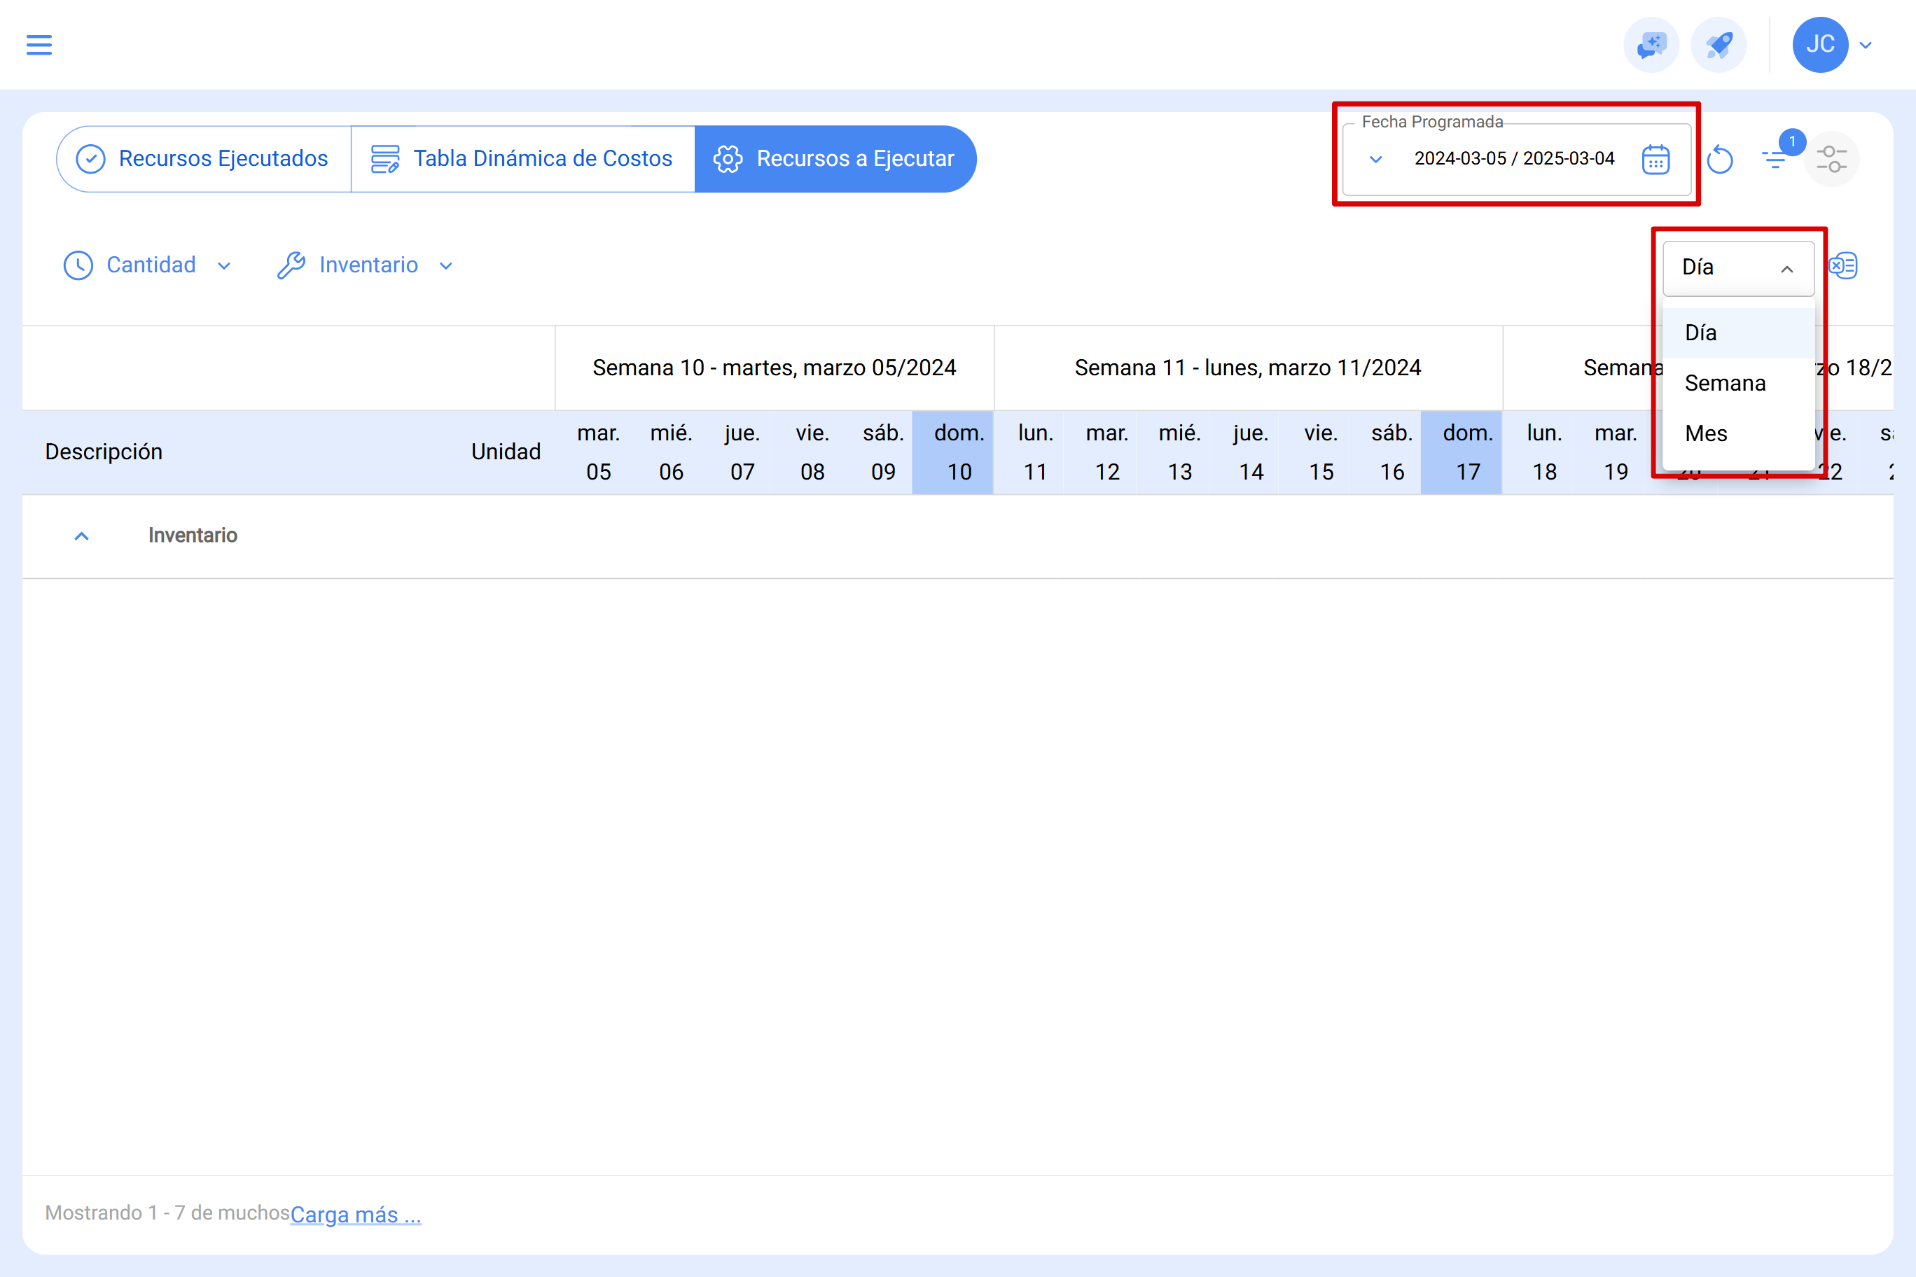Open the filters icon with badge 1
The width and height of the screenshot is (1916, 1277).
(x=1775, y=158)
